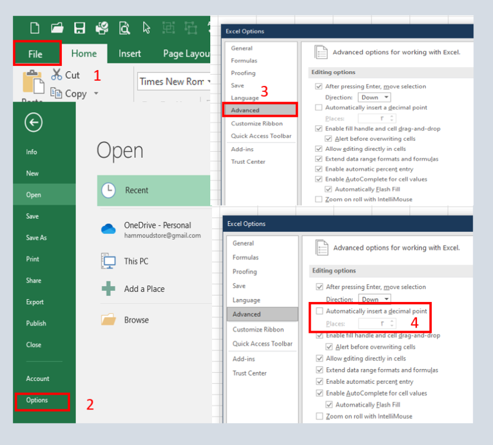Open the Insert ribbon tab
Screen dimensions: 493x445
coord(129,54)
